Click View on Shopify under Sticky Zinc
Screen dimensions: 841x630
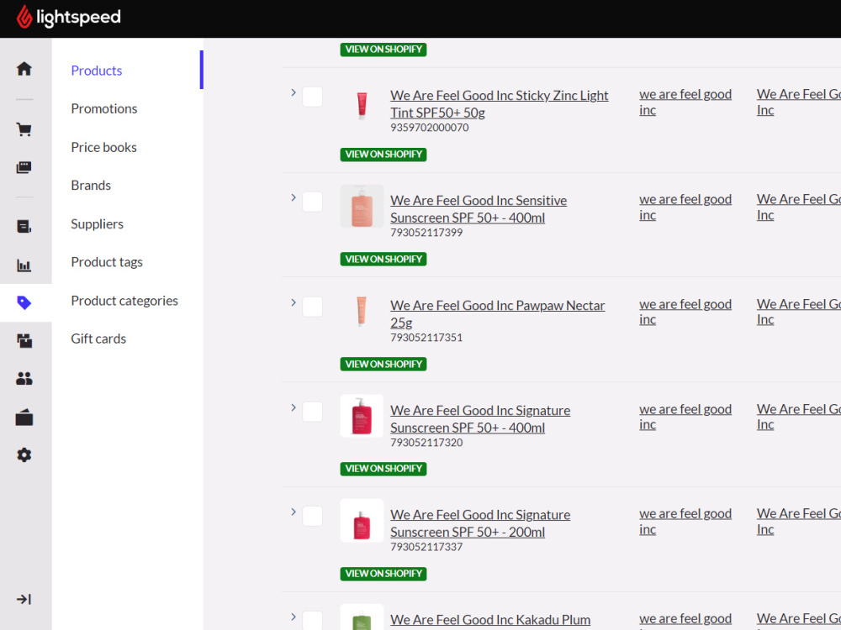pyautogui.click(x=383, y=155)
